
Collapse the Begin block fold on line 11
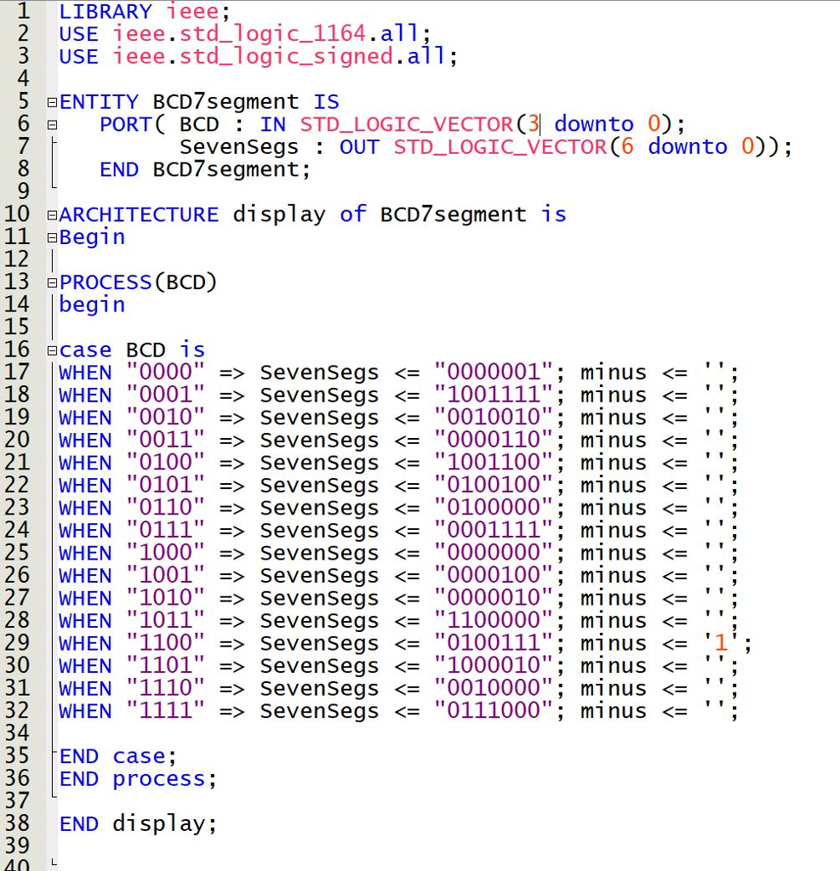coord(52,236)
